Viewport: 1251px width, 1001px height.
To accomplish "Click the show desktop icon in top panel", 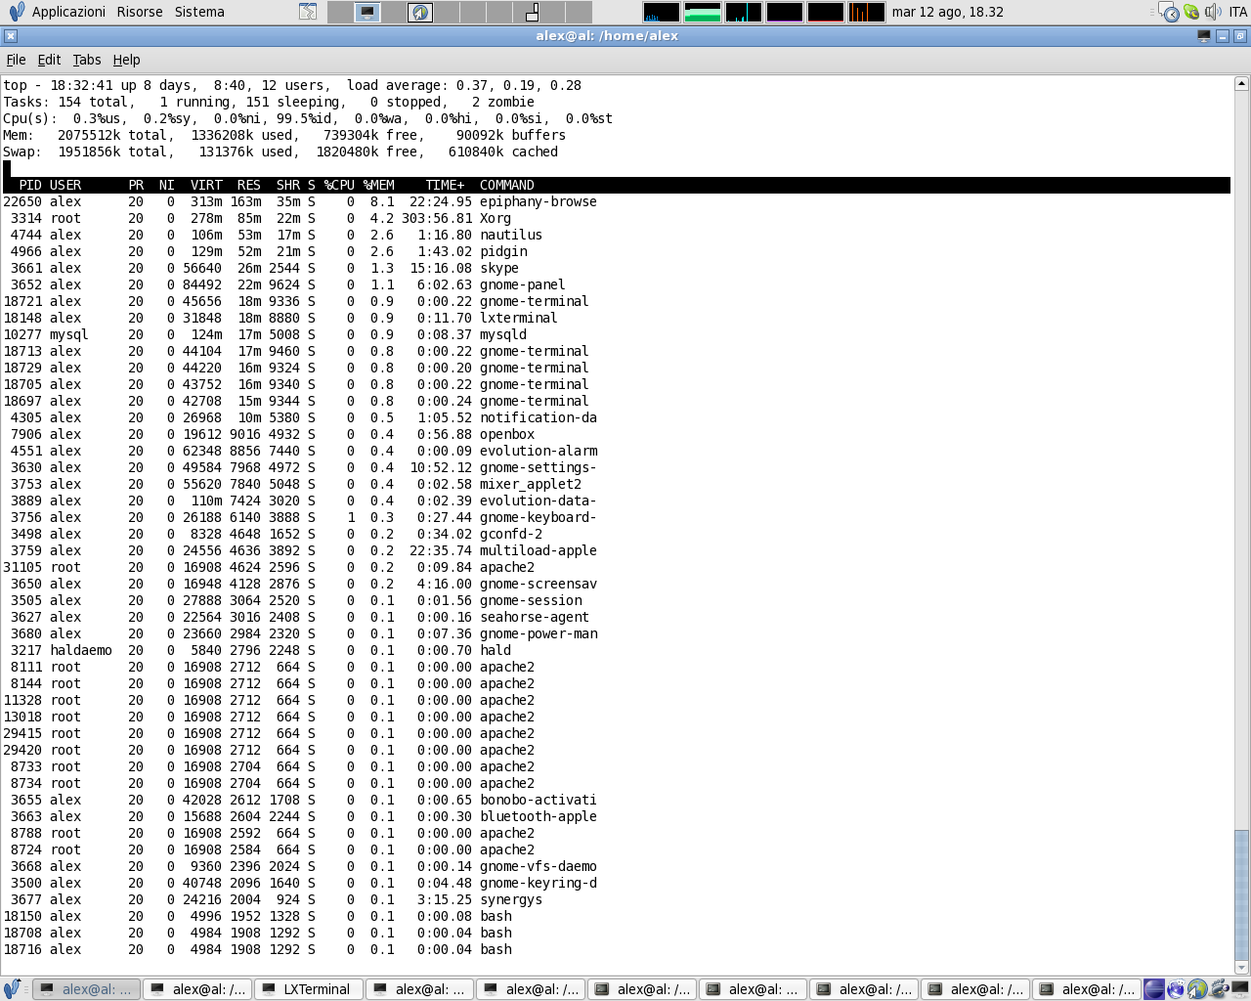I will click(308, 12).
